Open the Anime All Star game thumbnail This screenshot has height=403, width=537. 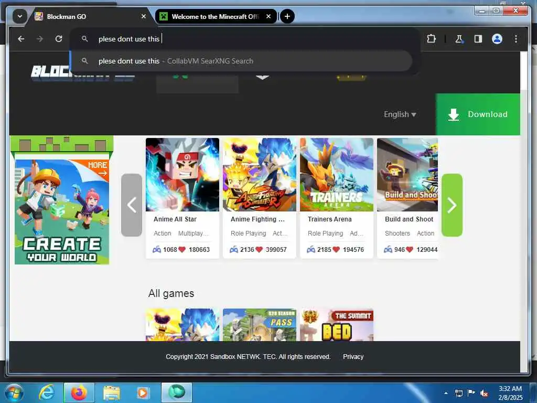(x=182, y=174)
